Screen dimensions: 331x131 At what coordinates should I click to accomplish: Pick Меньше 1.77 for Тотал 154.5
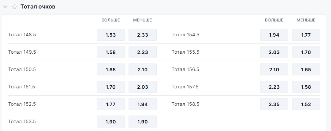306,35
